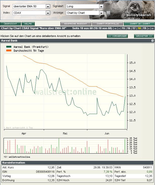
Task: Click the green Aareal Bank legend swatch
Action: click(x=9, y=47)
